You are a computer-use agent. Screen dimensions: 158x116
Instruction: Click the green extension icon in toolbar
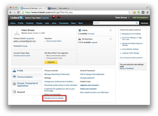tap(139, 12)
